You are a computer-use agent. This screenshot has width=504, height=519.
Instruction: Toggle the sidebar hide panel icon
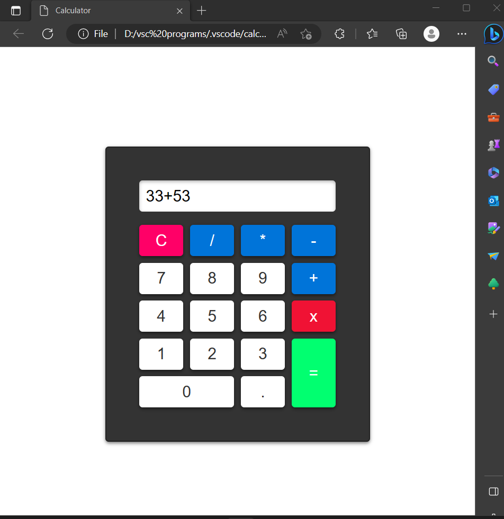493,491
